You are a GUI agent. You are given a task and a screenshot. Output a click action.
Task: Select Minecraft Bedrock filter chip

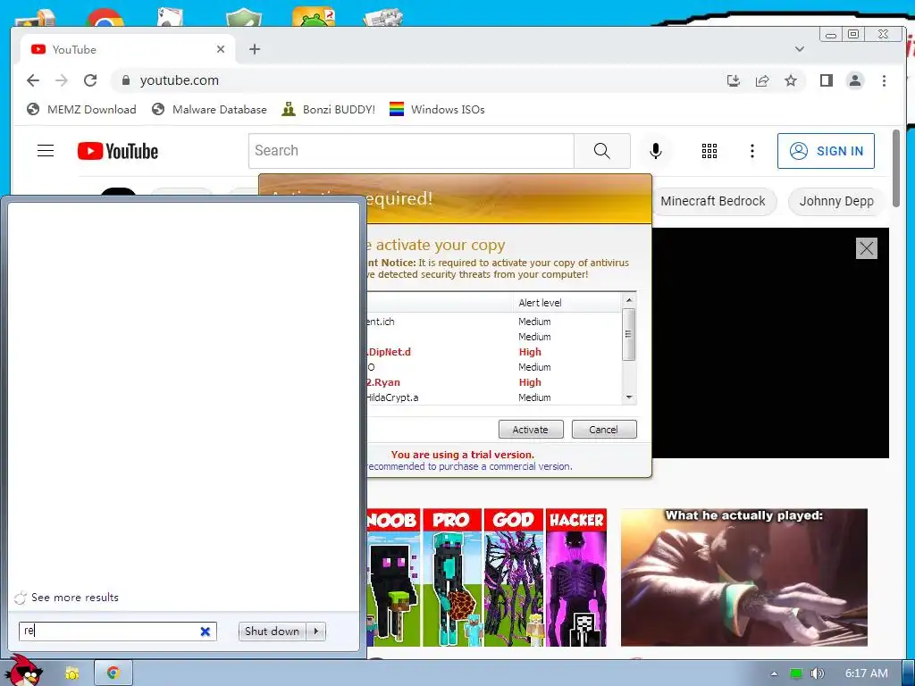[713, 201]
